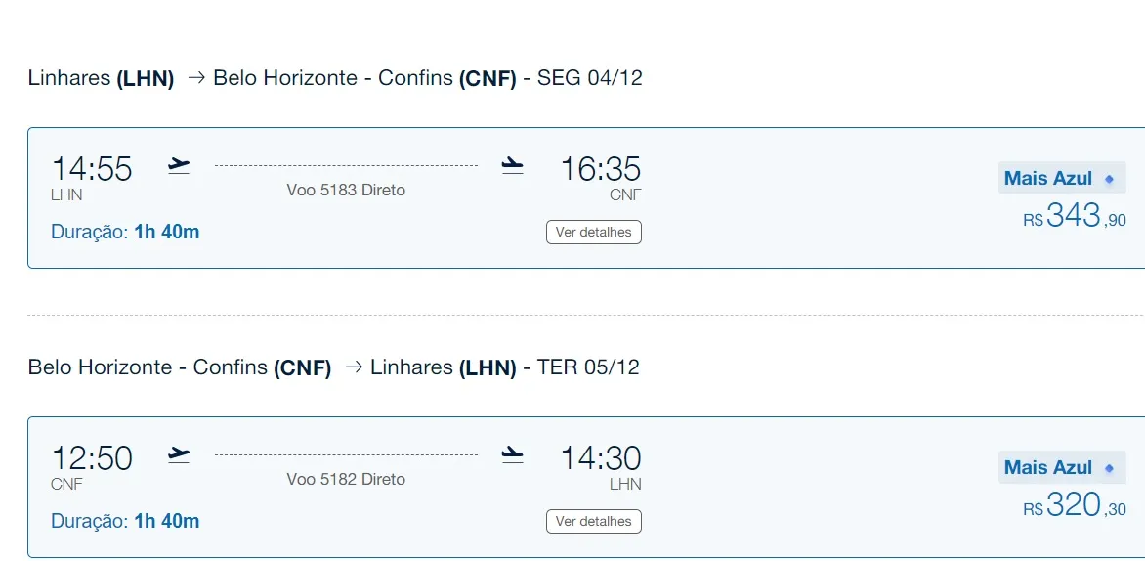This screenshot has width=1145, height=561.
Task: Click the 14:55 departure time
Action: 91,169
